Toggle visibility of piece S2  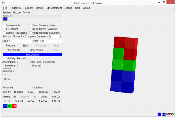[10, 106]
